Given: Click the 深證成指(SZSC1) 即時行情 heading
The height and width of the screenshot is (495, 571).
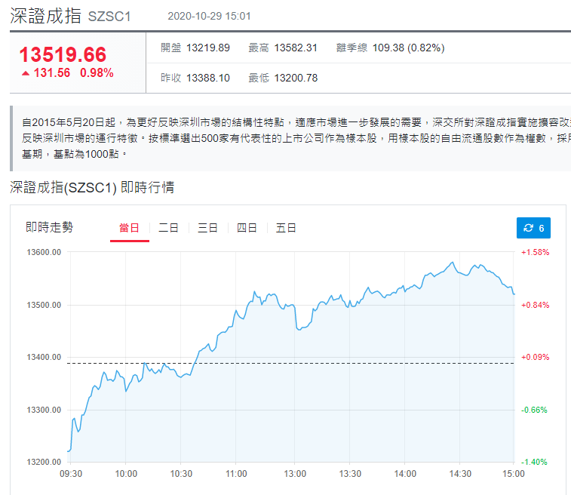Looking at the screenshot, I should pos(92,188).
